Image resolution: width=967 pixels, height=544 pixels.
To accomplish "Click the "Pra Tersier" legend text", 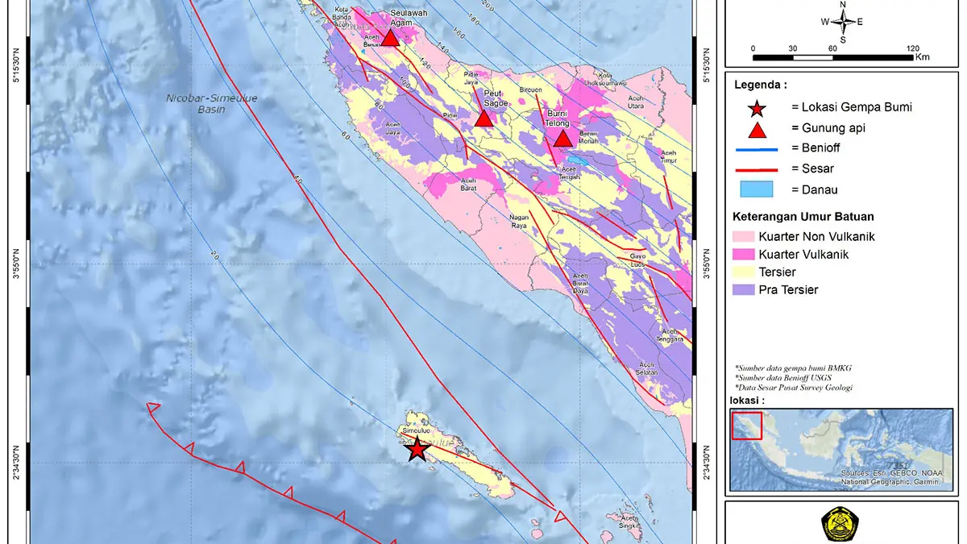I will (788, 290).
